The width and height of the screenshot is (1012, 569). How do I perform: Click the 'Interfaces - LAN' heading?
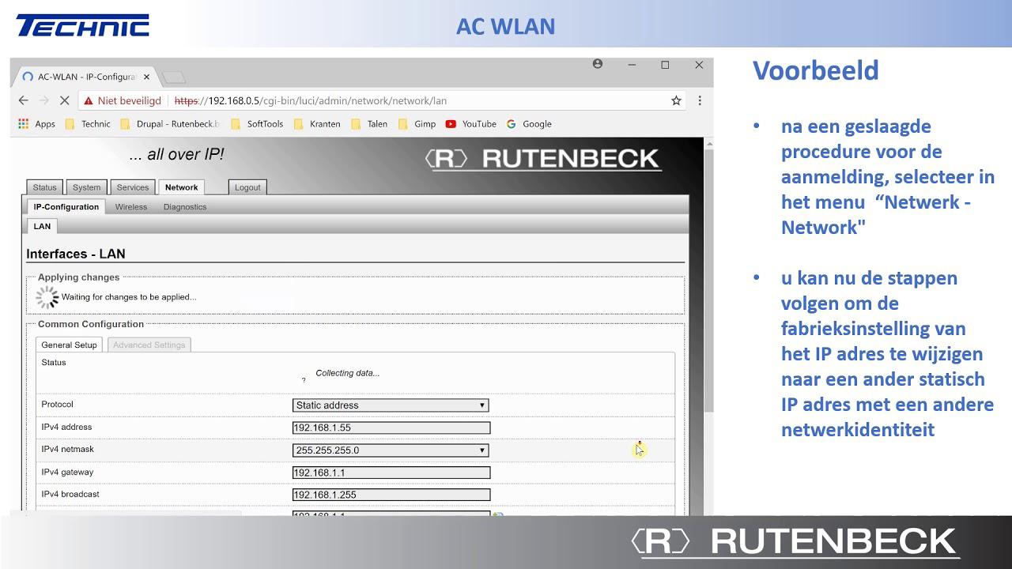[76, 254]
